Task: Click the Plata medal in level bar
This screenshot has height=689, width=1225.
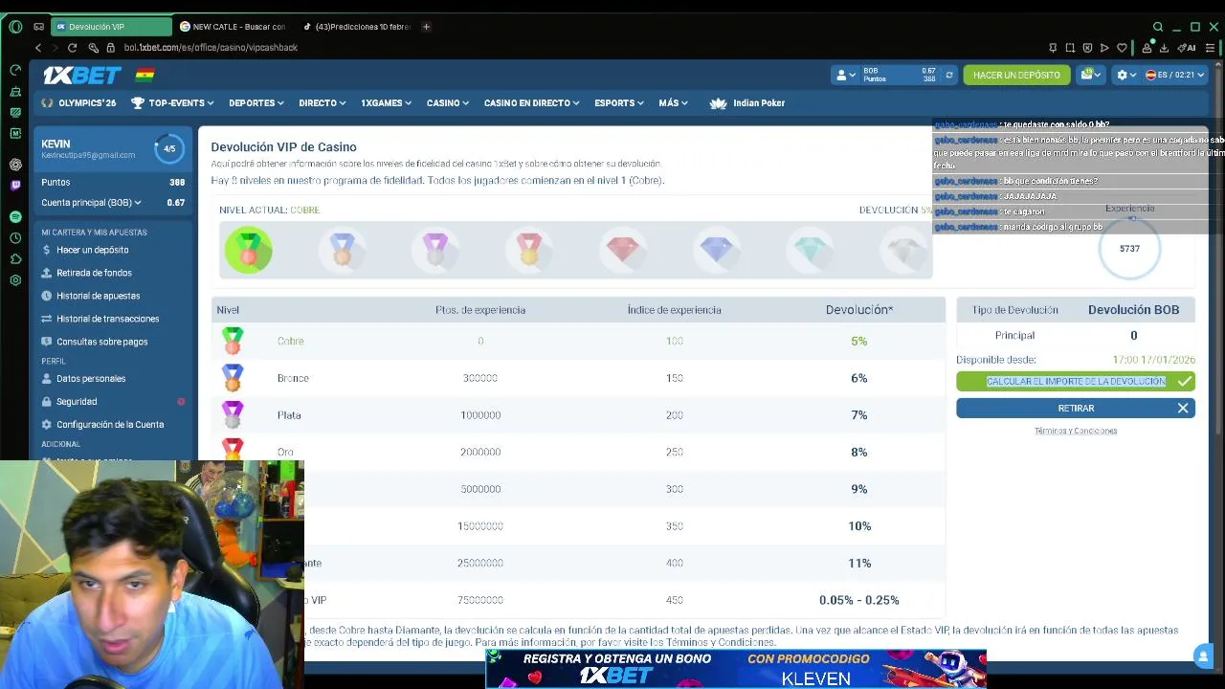Action: (435, 250)
